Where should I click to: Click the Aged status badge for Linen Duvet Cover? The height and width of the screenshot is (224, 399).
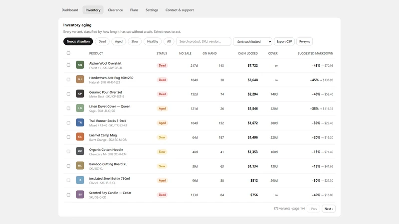pos(162,109)
